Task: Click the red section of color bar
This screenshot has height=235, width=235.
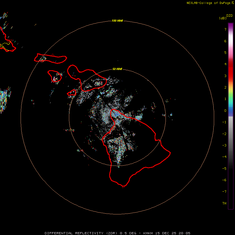Action: (231, 69)
